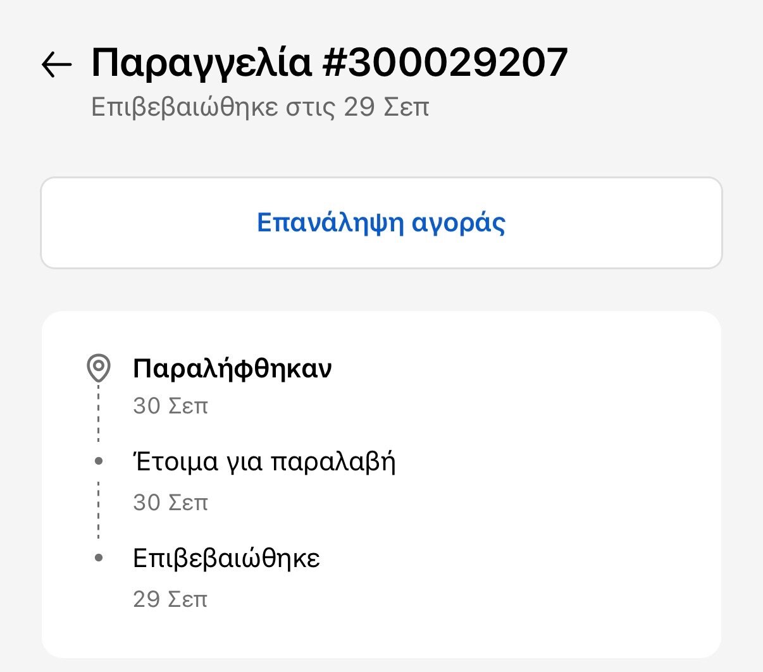Image resolution: width=763 pixels, height=672 pixels.
Task: Tap the word αγοράς on the repeat button
Action: tap(459, 223)
